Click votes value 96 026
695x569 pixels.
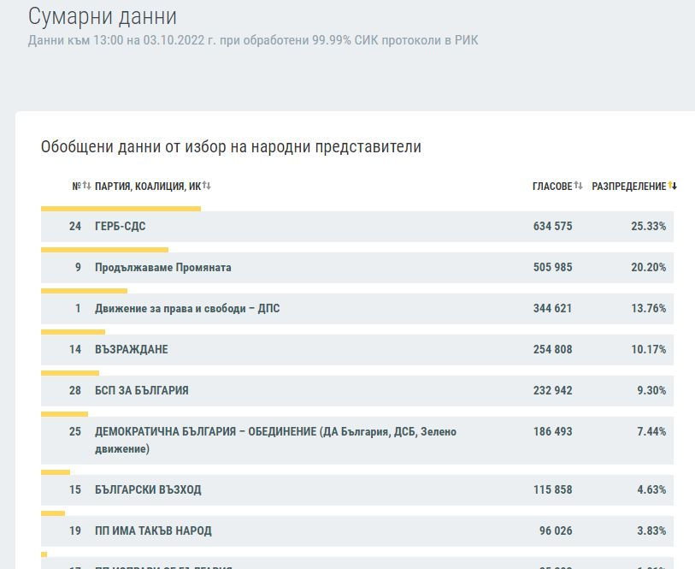[x=556, y=530]
